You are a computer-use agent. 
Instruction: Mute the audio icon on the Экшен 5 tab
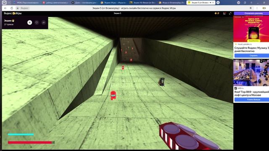(210, 3)
